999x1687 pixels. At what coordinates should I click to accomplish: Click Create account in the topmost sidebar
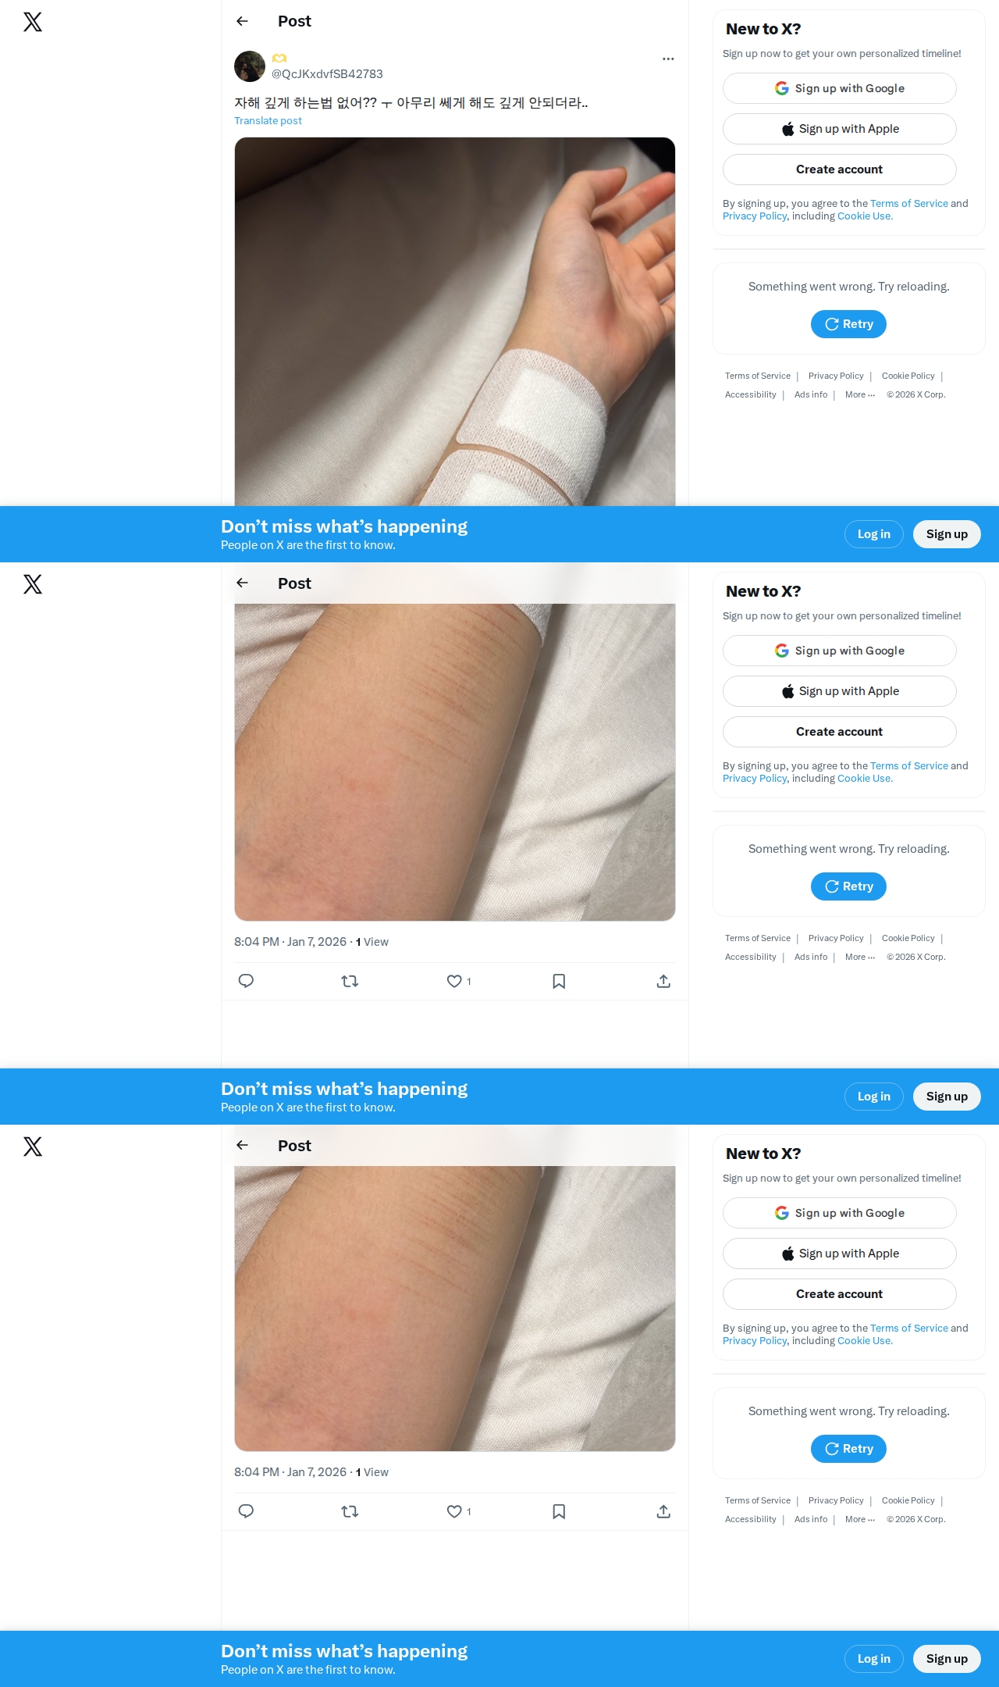click(840, 169)
